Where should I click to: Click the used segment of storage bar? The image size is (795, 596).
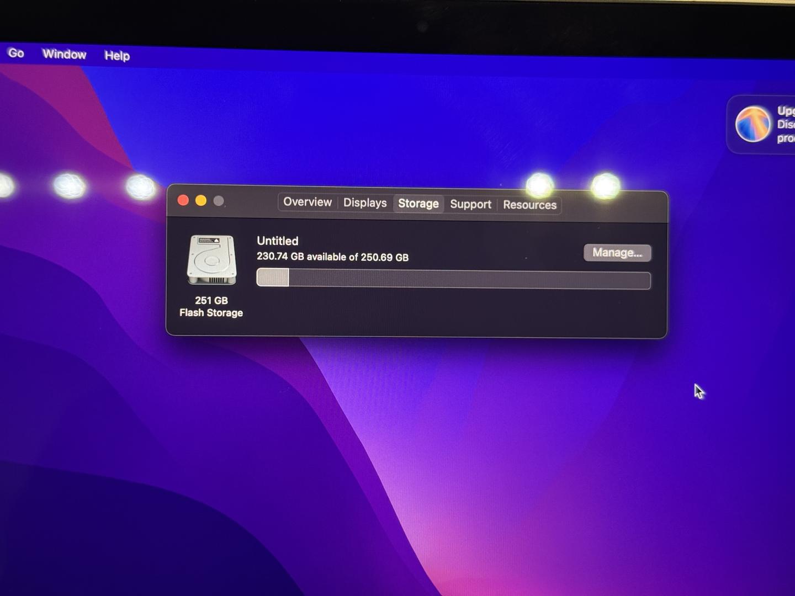click(273, 278)
